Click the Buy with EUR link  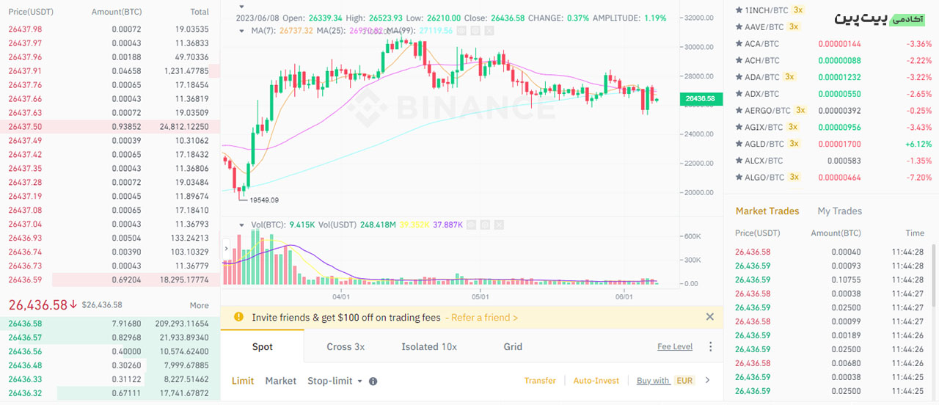[x=665, y=381]
